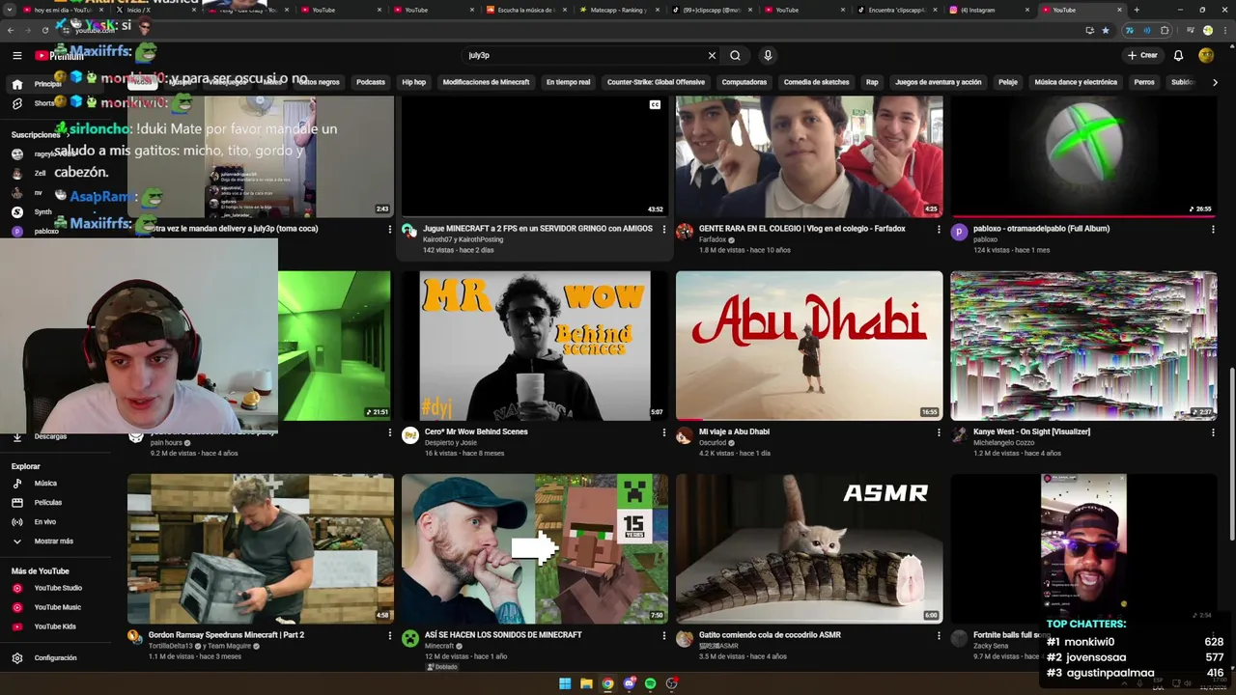Open more options for Gatito ASMR video

point(939,635)
